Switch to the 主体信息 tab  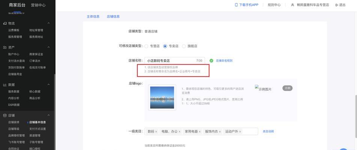(x=93, y=16)
